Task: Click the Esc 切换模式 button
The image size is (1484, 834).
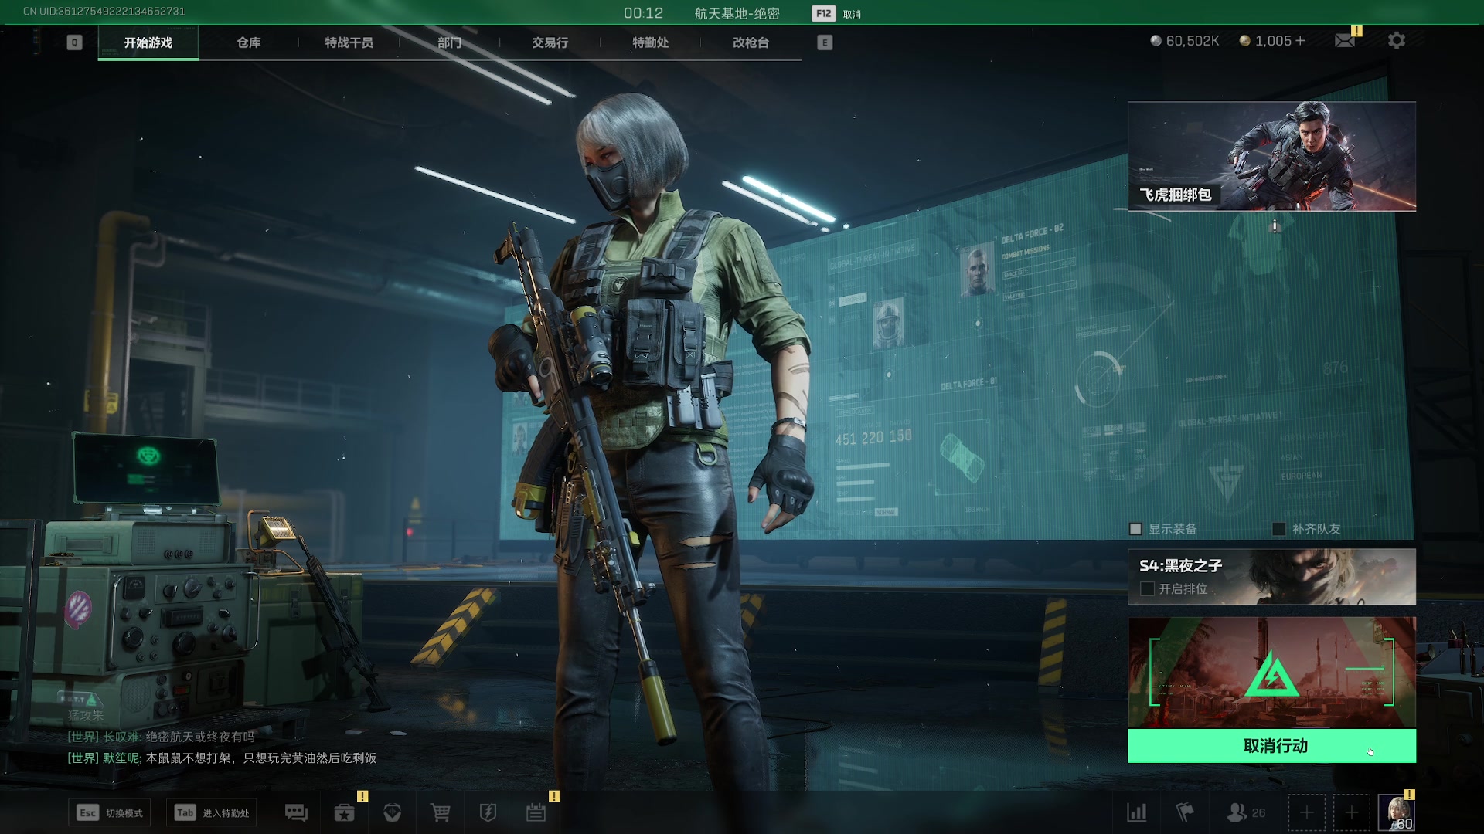Action: pos(110,812)
